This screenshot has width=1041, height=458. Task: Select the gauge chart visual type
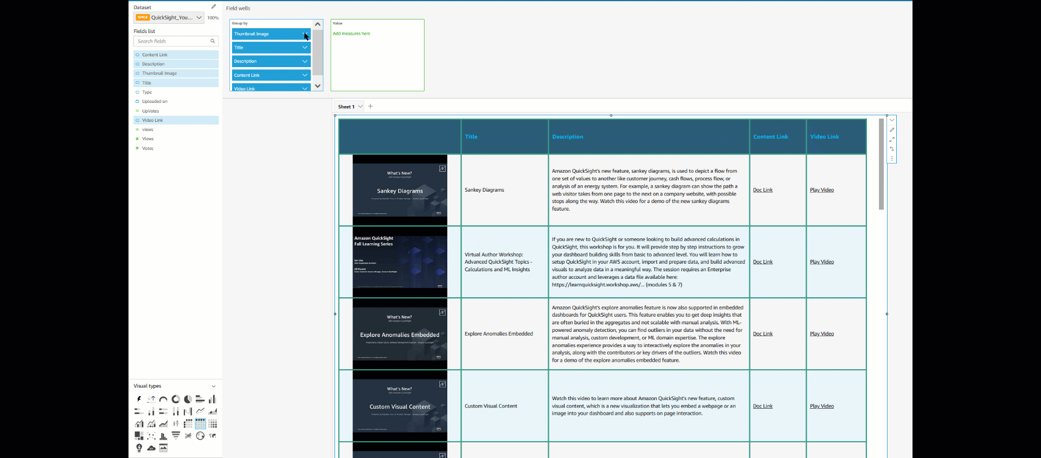pyautogui.click(x=163, y=399)
